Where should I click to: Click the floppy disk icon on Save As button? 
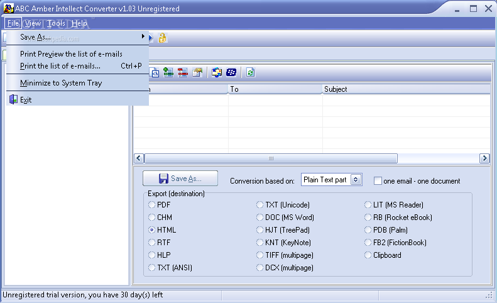pyautogui.click(x=163, y=179)
